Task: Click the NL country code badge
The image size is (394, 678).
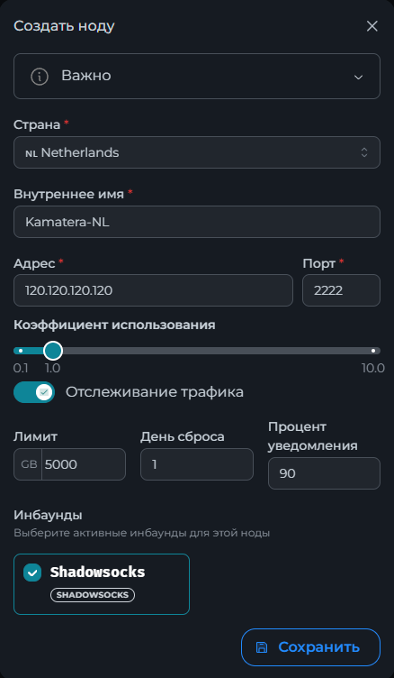Action: coord(31,153)
